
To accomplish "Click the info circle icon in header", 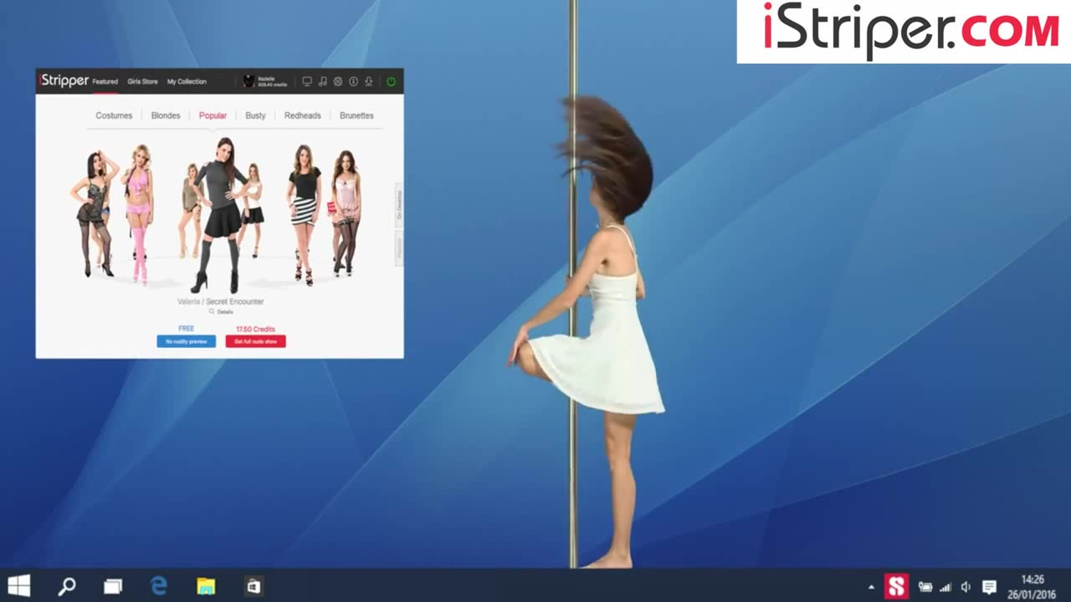I will (x=353, y=81).
